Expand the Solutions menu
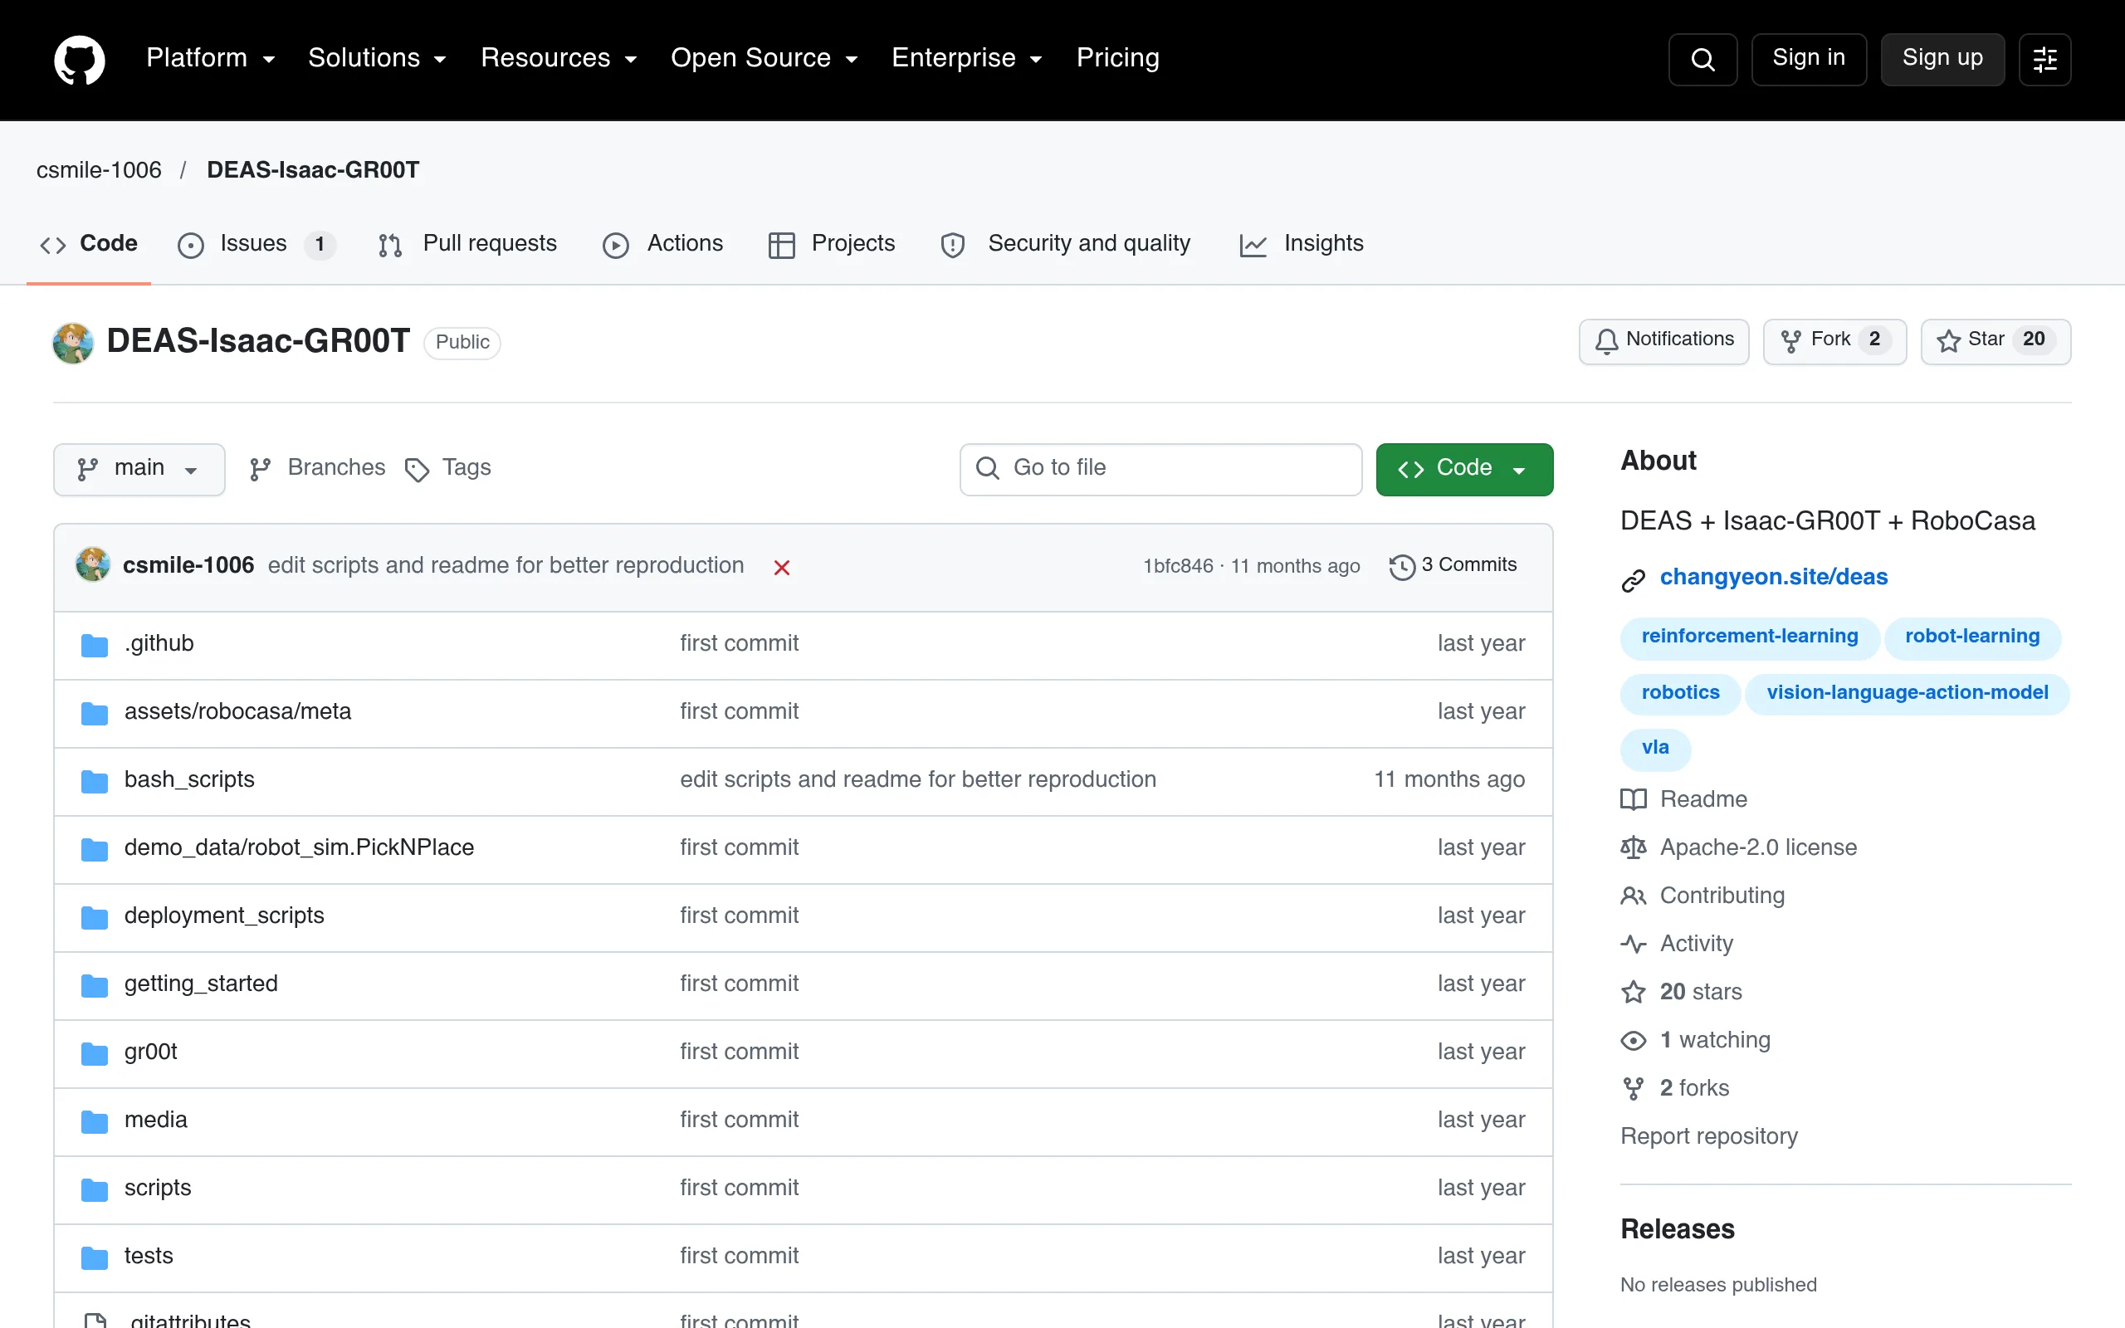The width and height of the screenshot is (2125, 1328). tap(378, 58)
